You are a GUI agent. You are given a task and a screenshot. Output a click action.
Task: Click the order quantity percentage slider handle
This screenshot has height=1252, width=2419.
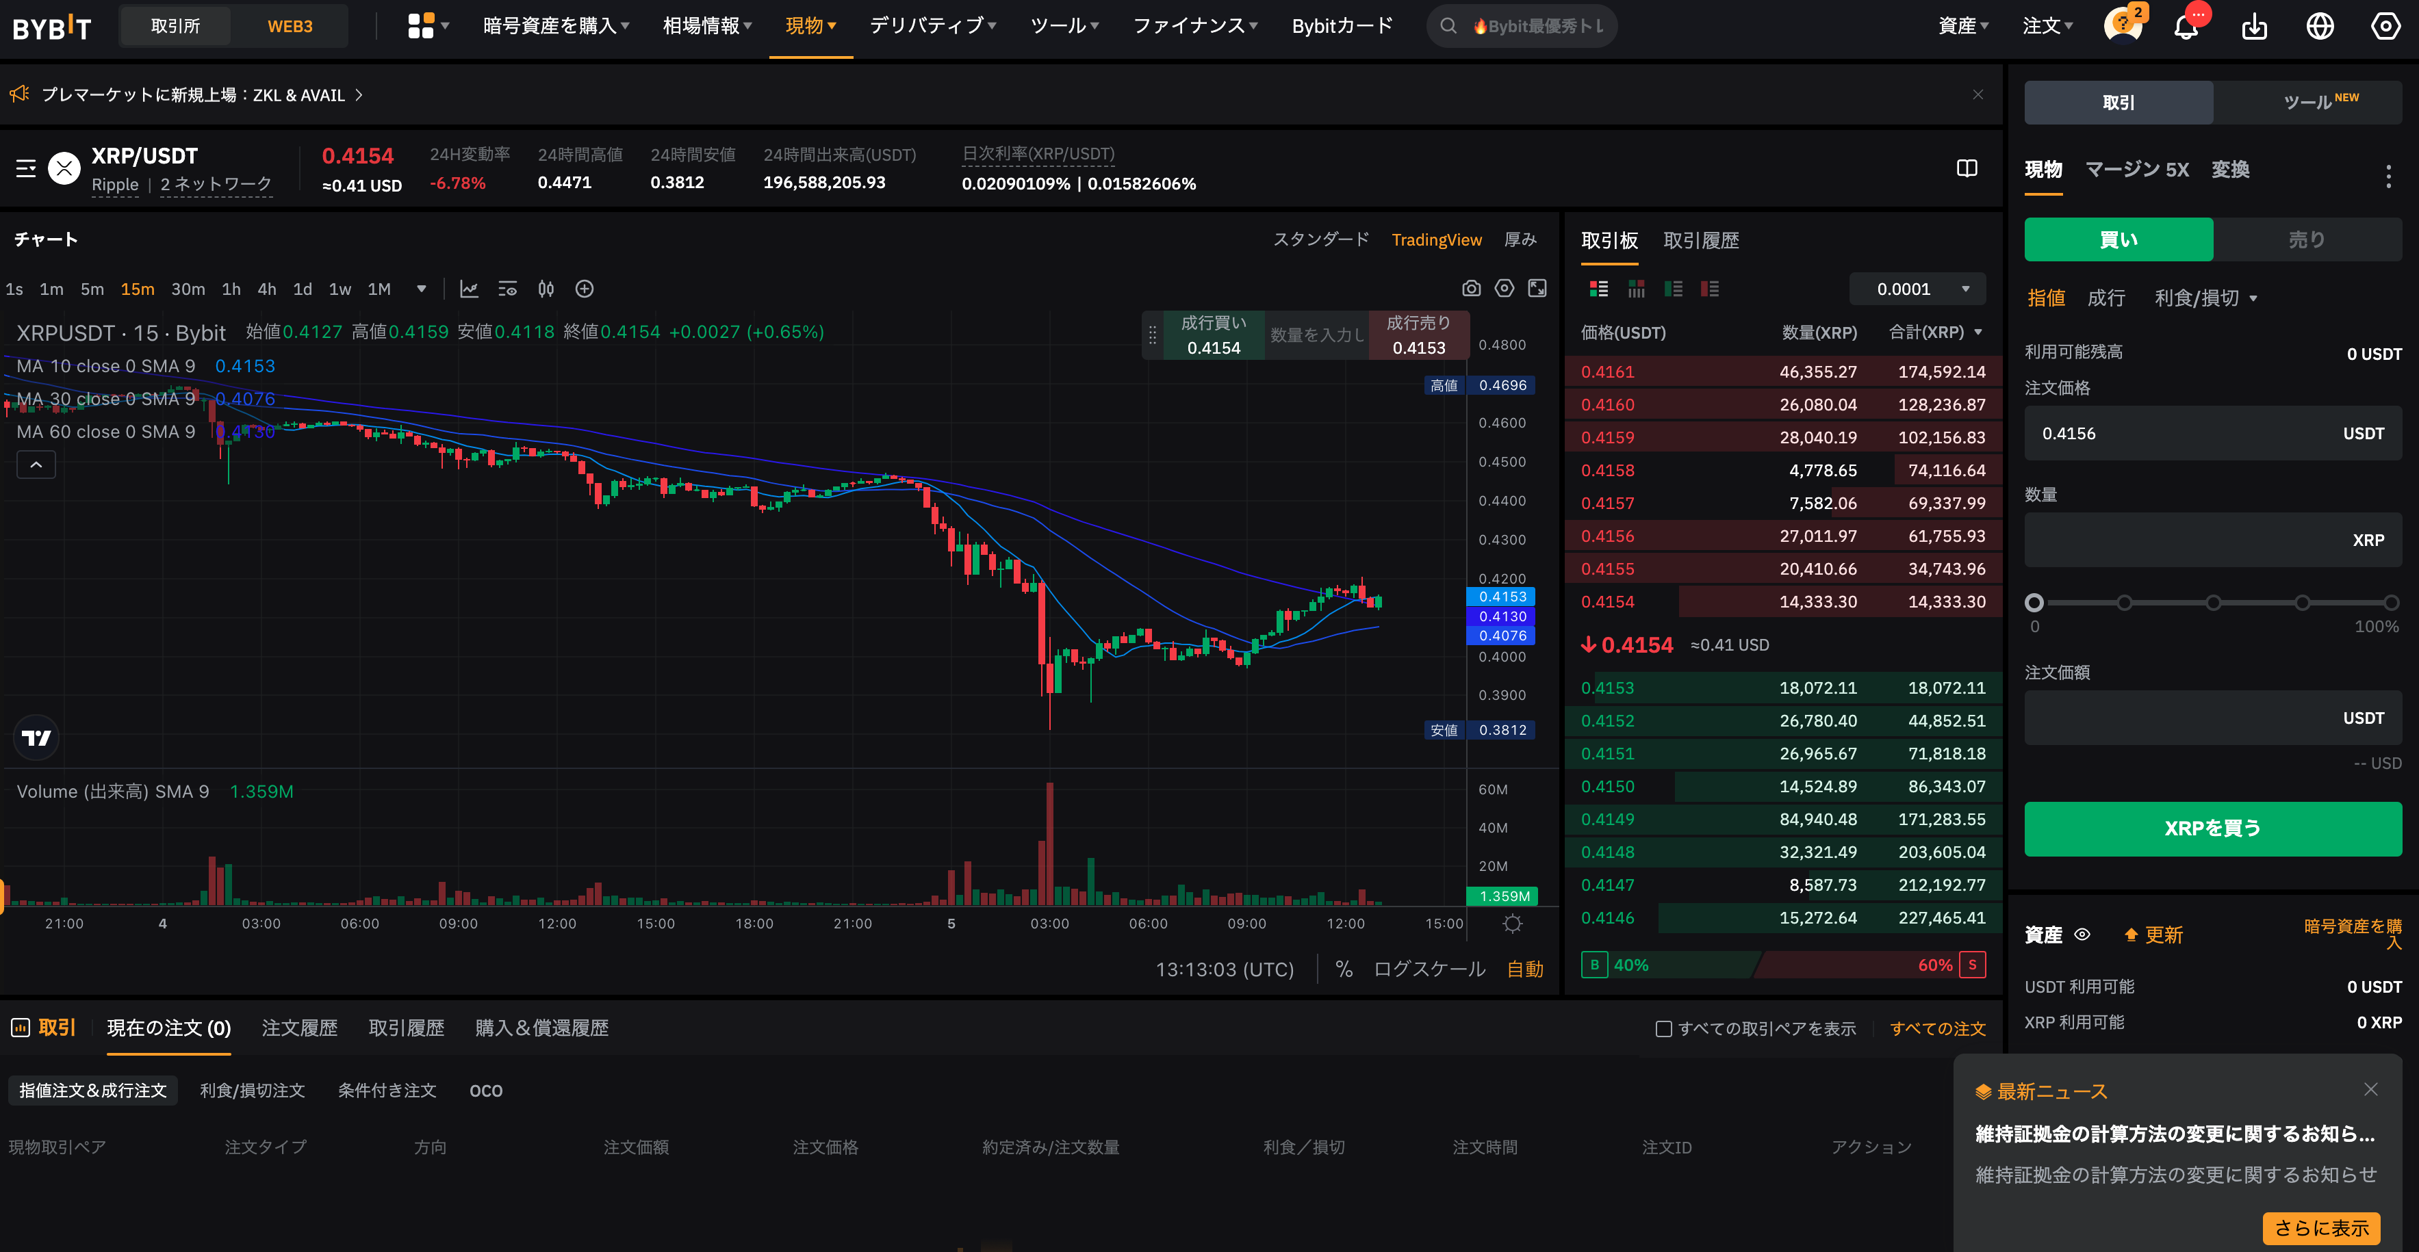tap(2034, 603)
